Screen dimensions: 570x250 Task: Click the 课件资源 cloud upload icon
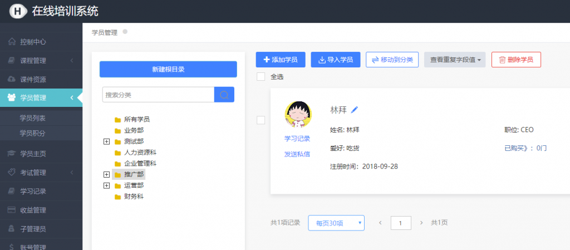(12, 79)
